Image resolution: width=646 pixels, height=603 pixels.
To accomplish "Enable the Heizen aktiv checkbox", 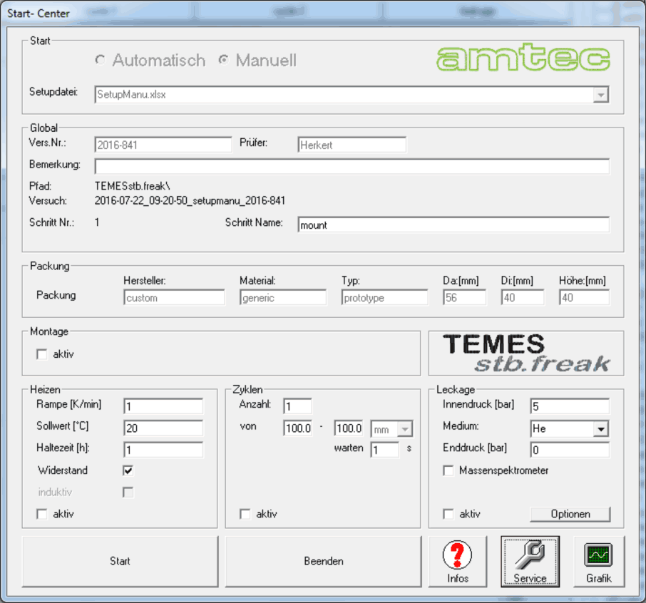I will pos(42,514).
